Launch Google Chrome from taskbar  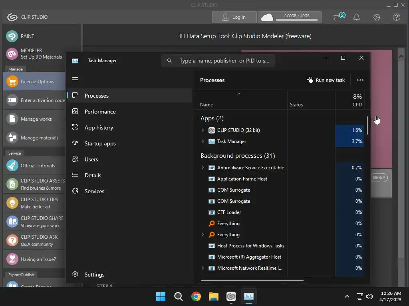click(x=196, y=296)
